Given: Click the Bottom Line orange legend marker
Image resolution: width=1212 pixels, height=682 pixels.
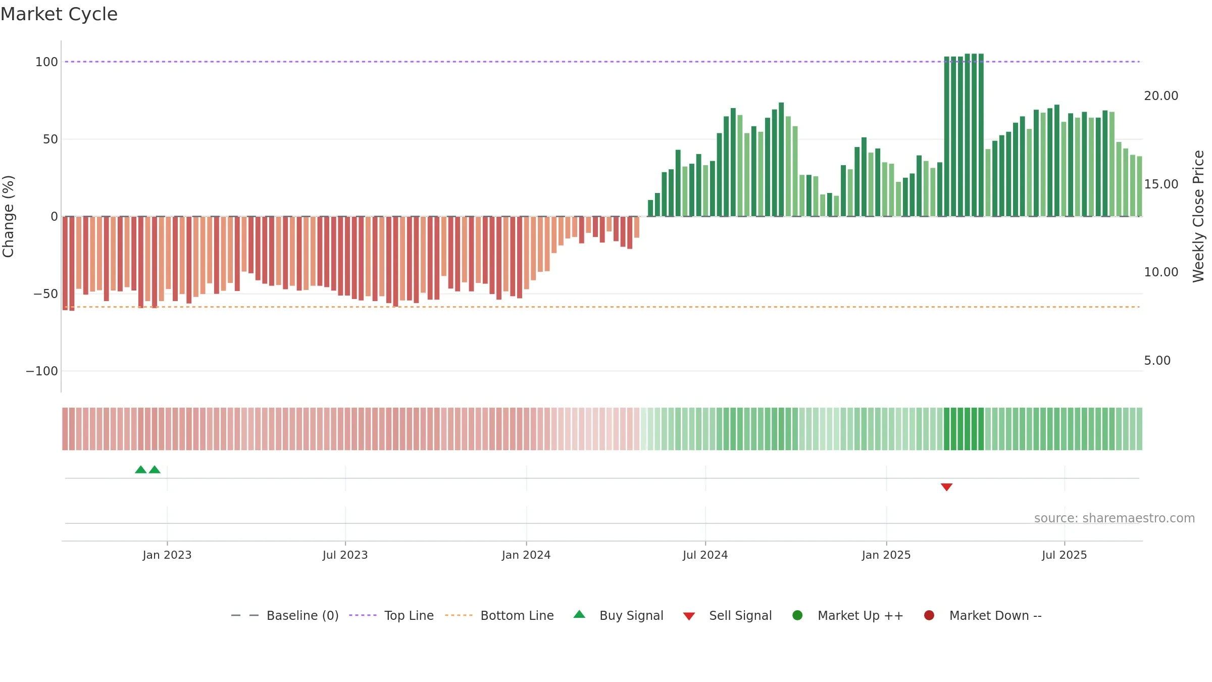Looking at the screenshot, I should pyautogui.click(x=459, y=615).
